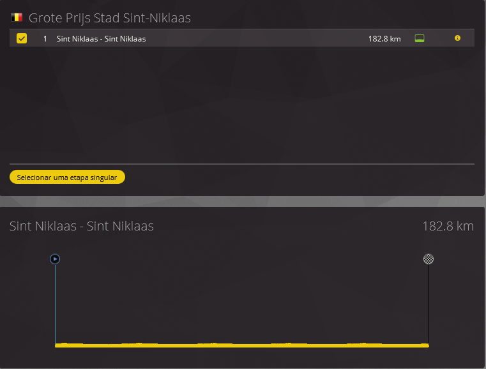Click the checkered finish flag marker
The height and width of the screenshot is (369, 486).
tap(429, 259)
